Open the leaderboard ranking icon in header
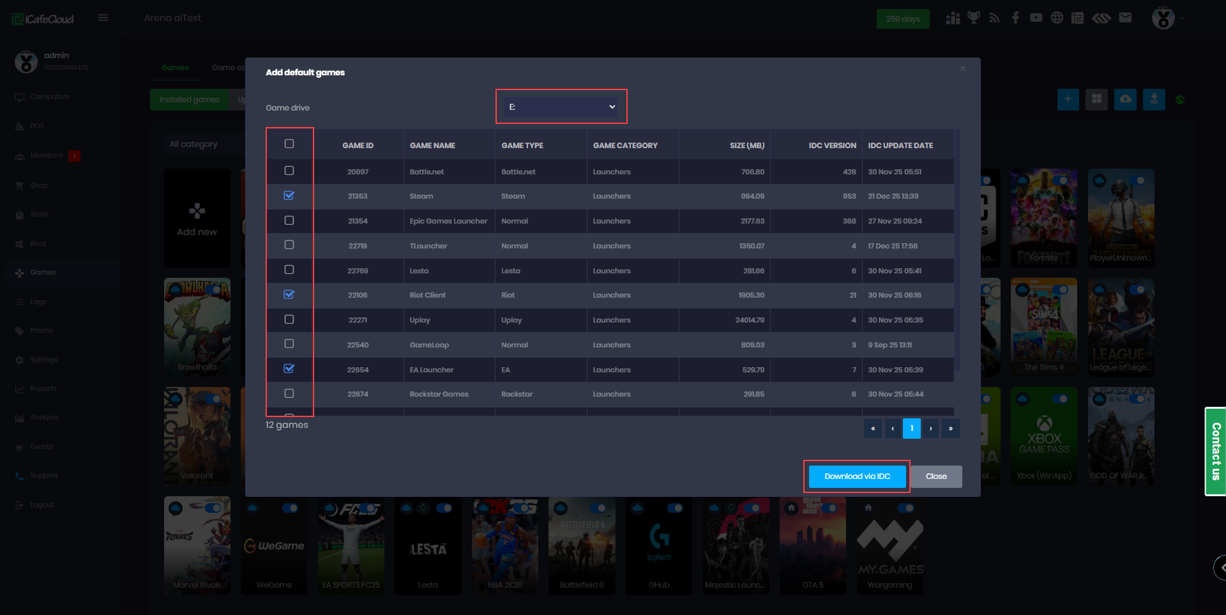This screenshot has height=615, width=1226. tap(953, 18)
